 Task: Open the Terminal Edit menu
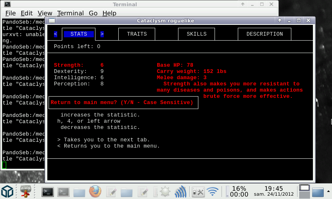[x=27, y=13]
